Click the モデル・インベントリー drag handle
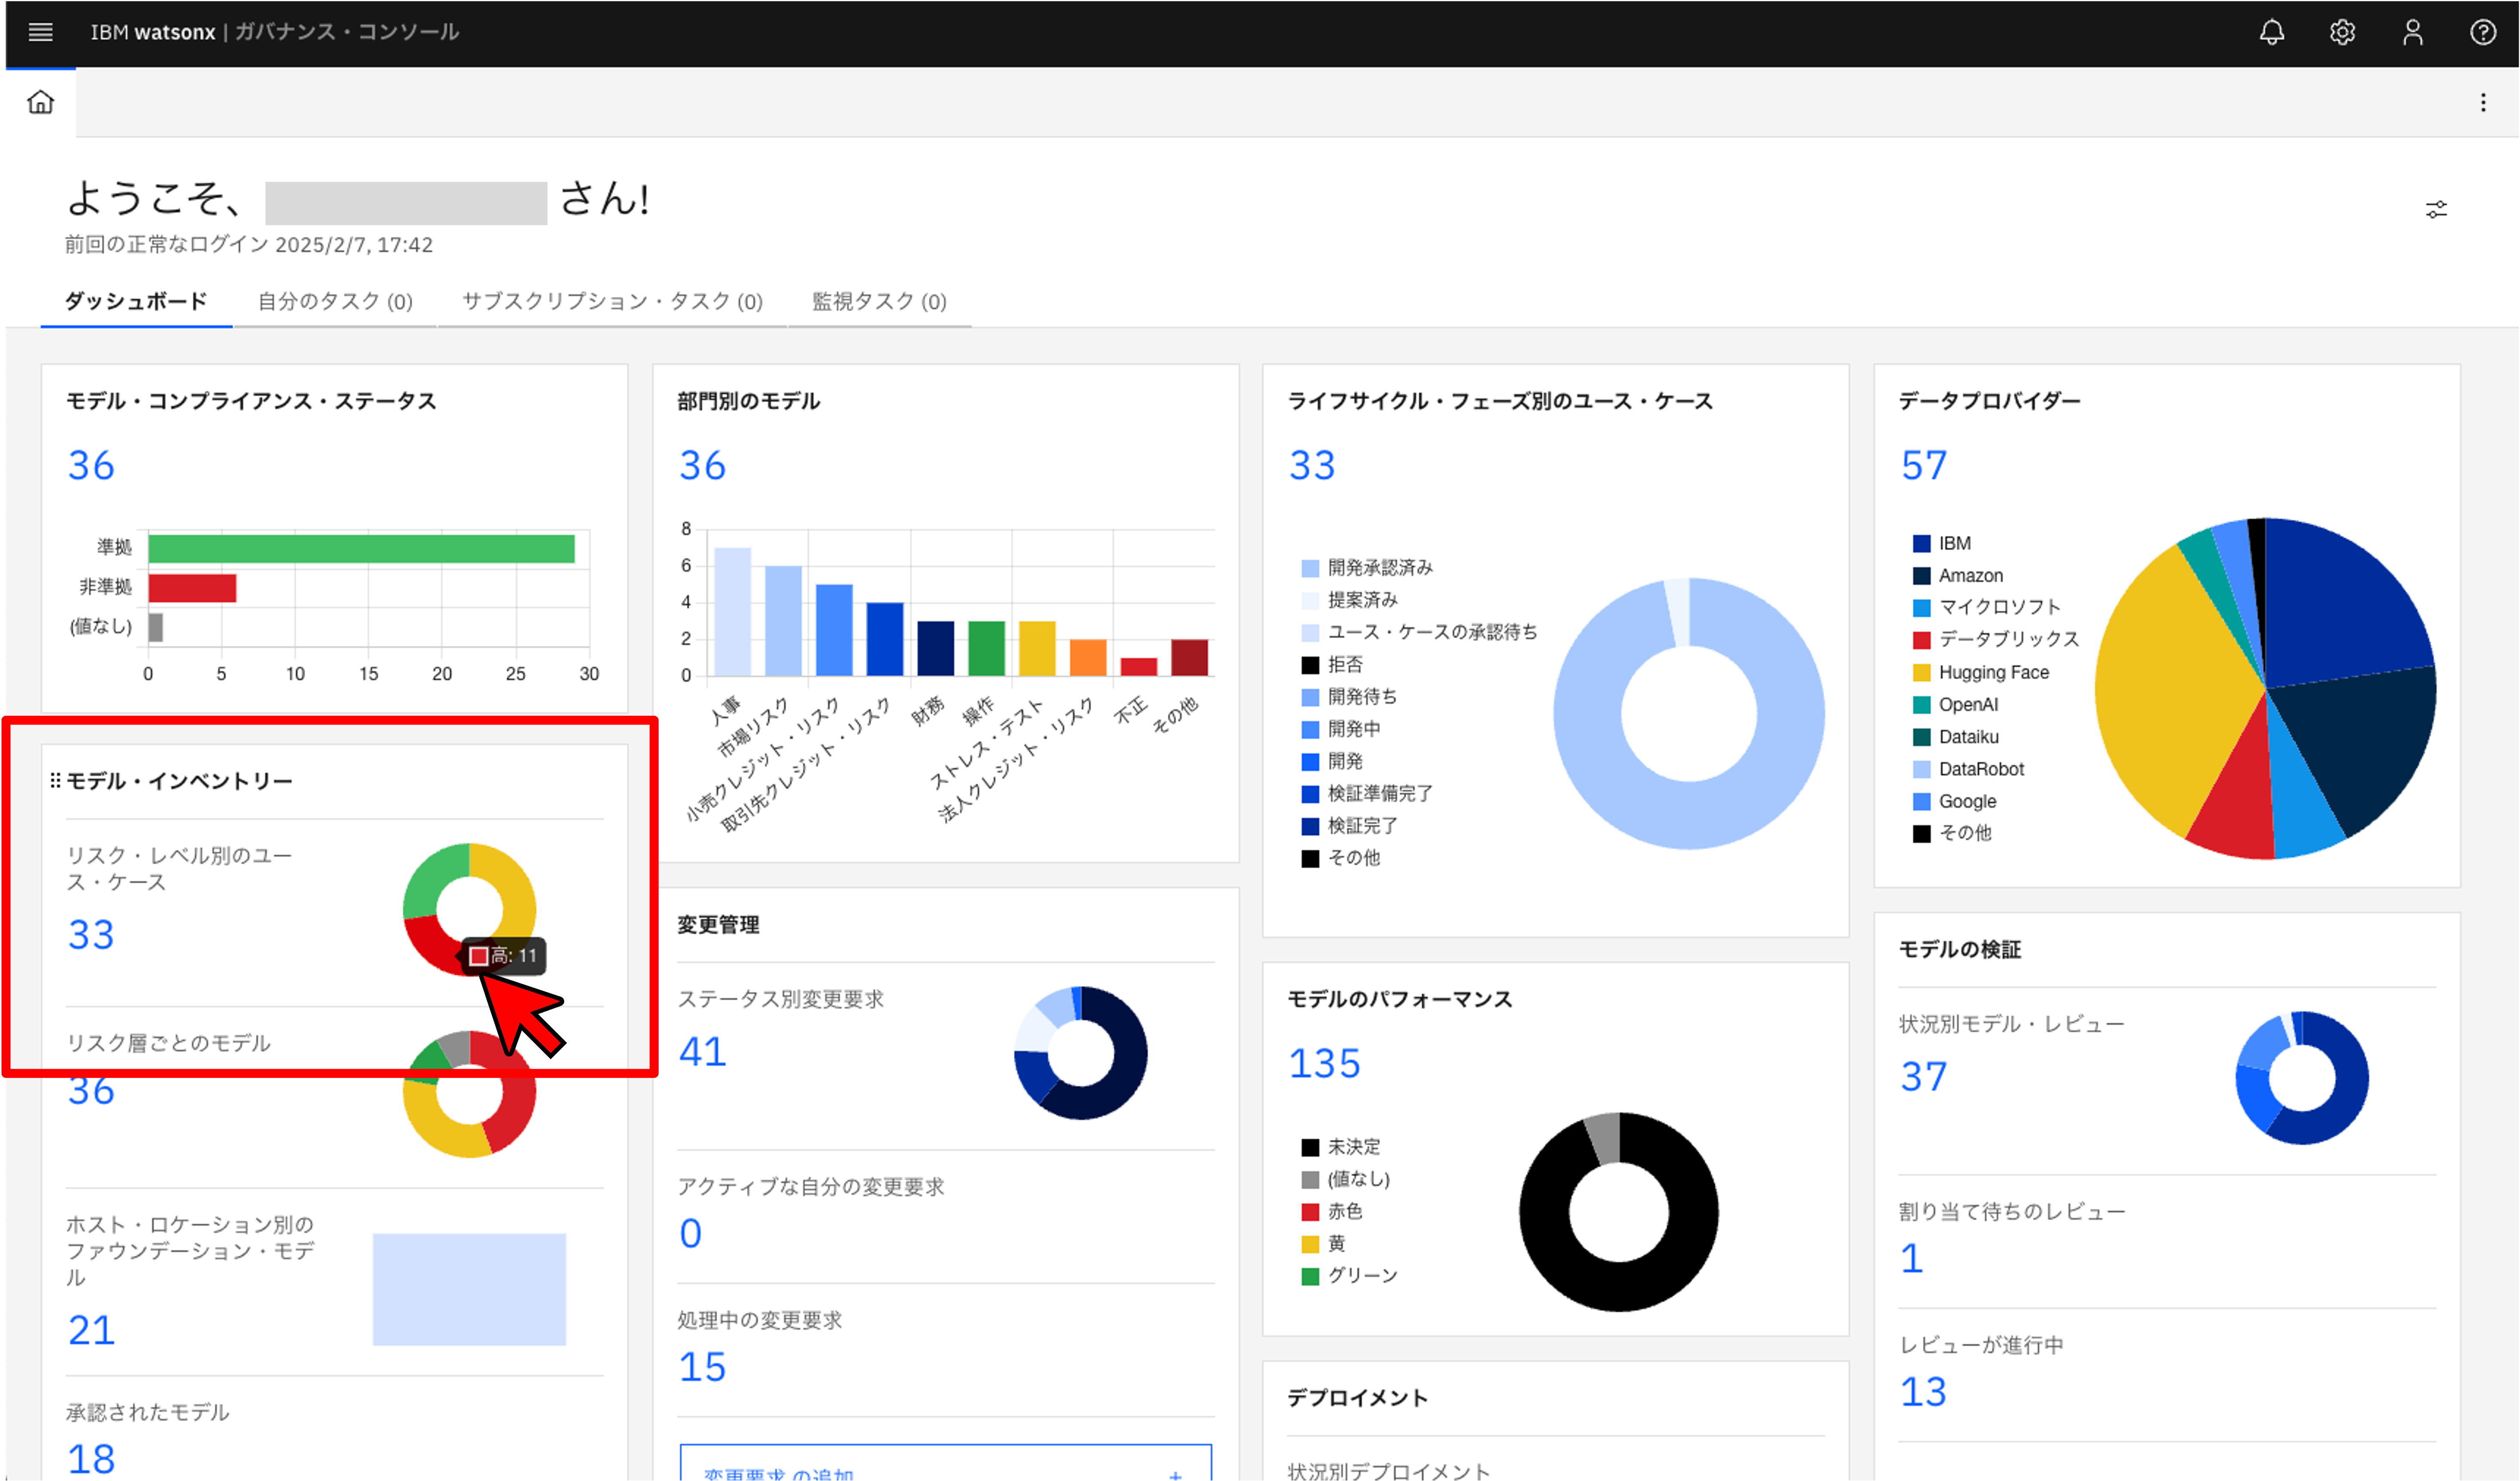Viewport: 2520px width, 1481px height. point(55,780)
